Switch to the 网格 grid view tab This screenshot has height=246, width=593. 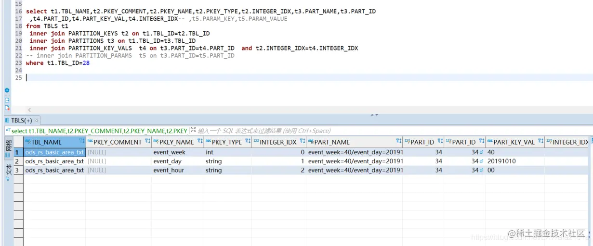(x=8, y=148)
